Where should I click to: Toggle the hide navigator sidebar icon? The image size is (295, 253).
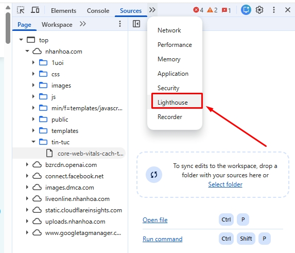tap(136, 24)
